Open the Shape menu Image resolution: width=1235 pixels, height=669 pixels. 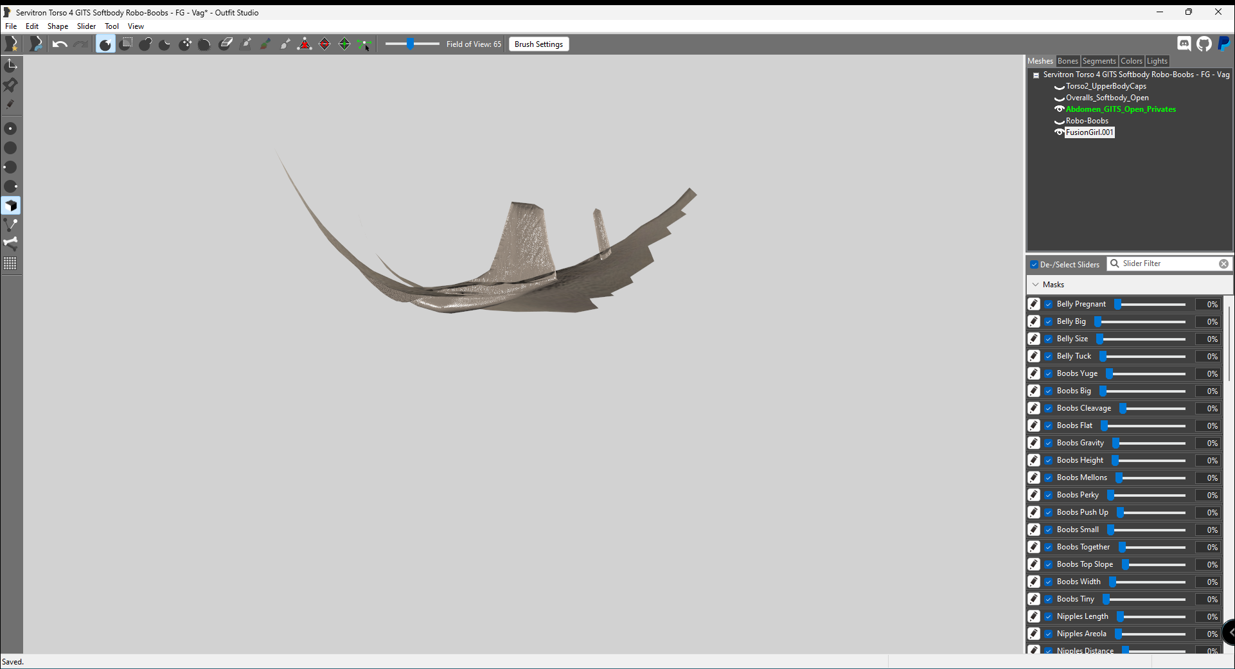click(57, 26)
